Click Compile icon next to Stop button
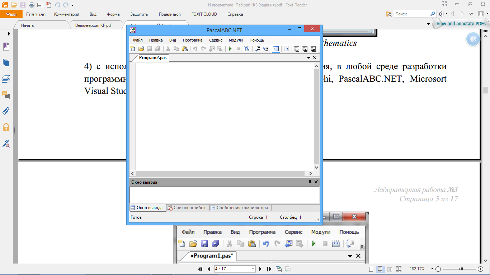Image resolution: width=490 pixels, height=275 pixels. pos(247,49)
